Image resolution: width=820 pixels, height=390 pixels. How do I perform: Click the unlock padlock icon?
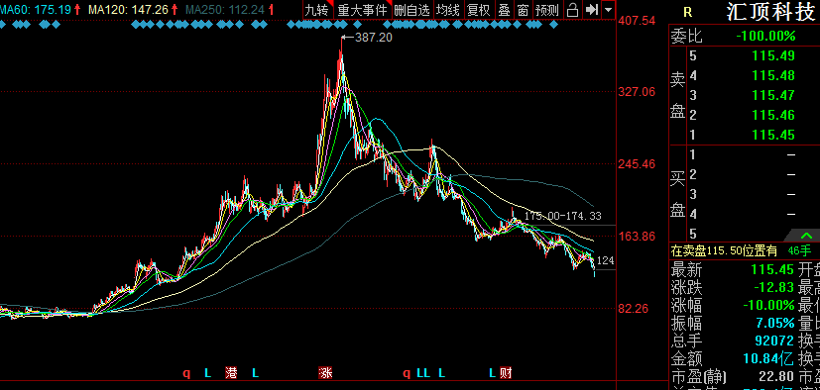click(573, 10)
